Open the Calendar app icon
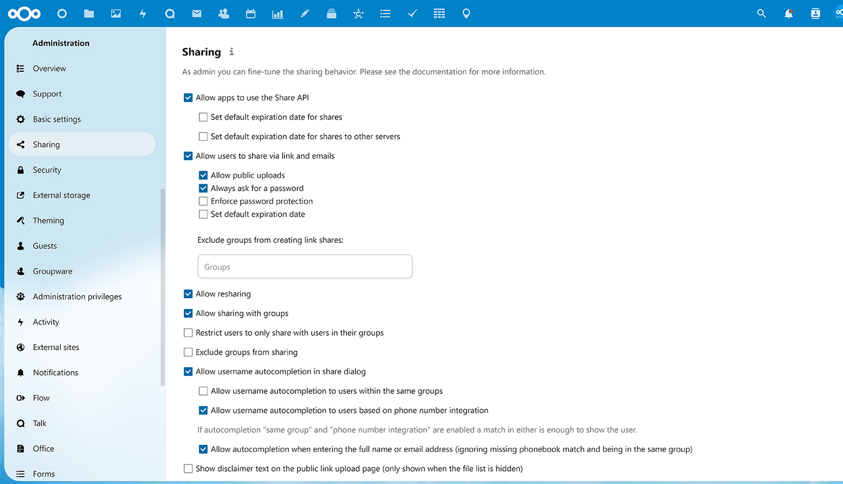The width and height of the screenshot is (843, 484). click(x=250, y=13)
